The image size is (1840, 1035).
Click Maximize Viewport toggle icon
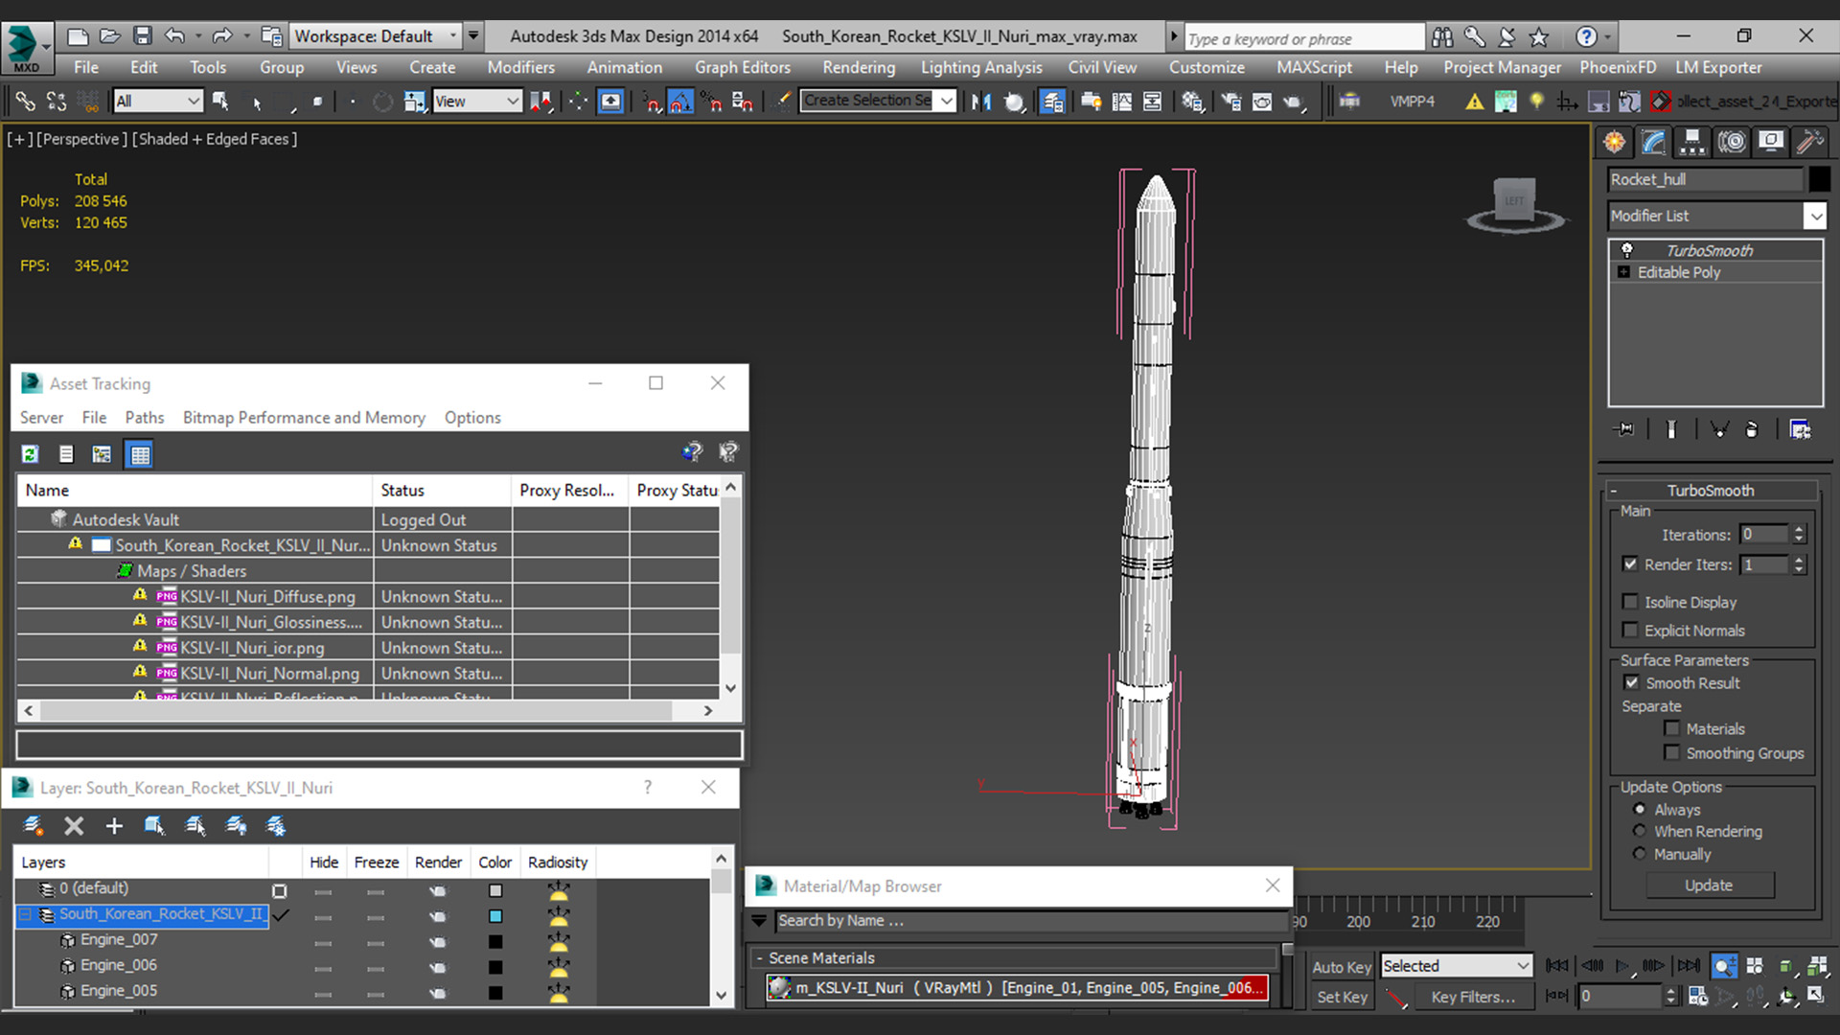pos(1817,996)
